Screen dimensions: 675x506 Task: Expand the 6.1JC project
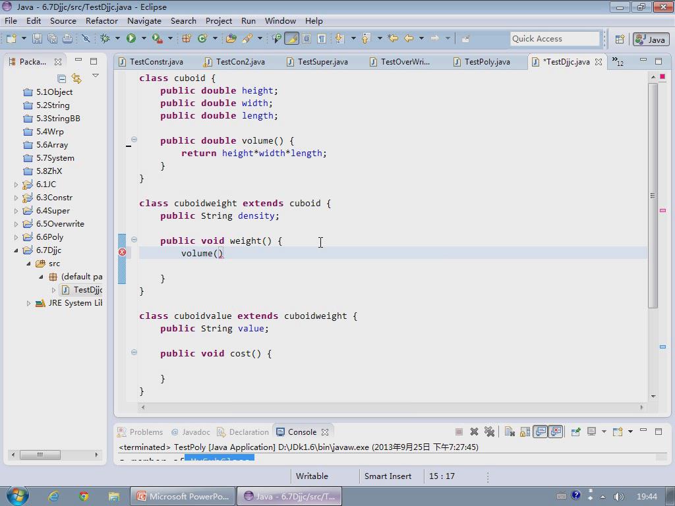[16, 184]
